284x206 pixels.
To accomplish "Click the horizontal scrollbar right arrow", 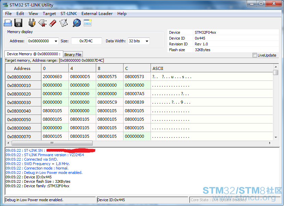I will (270, 143).
